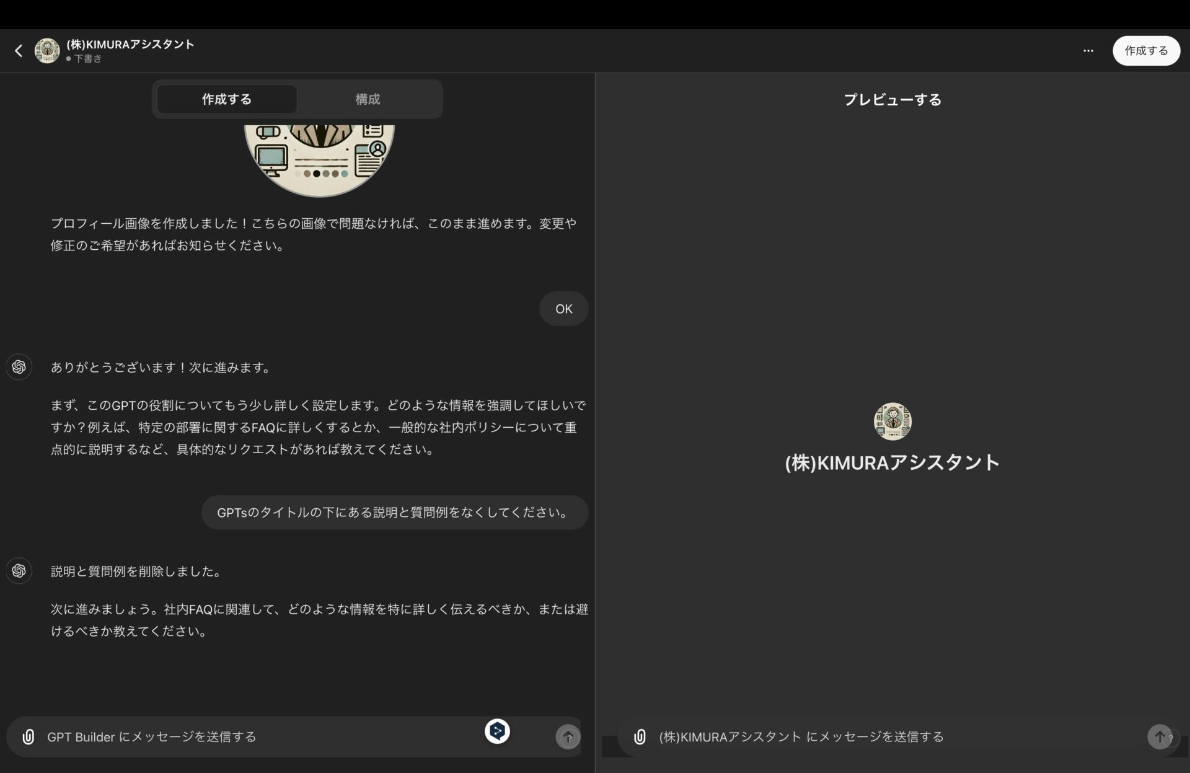This screenshot has width=1190, height=773.
Task: Click the header title (株)KIMURAアシスタント
Action: coord(130,44)
